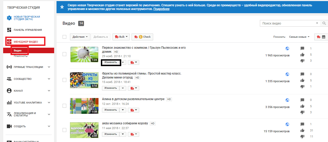Check the box for Алина video
328x142 pixels.
click(64, 106)
